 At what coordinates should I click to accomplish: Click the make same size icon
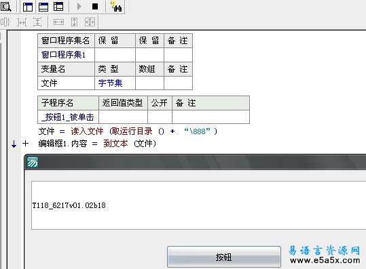click(90, 22)
